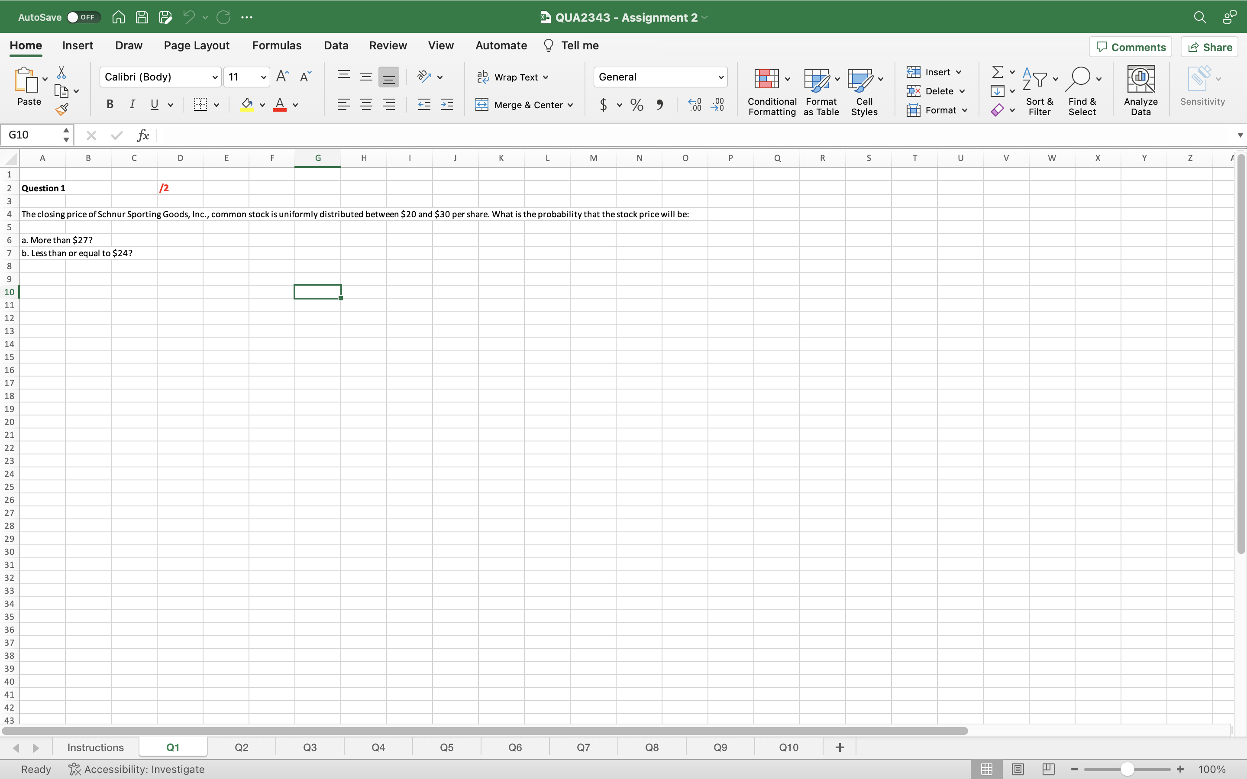Click the Cut scissors icon
Image resolution: width=1247 pixels, height=779 pixels.
(61, 72)
